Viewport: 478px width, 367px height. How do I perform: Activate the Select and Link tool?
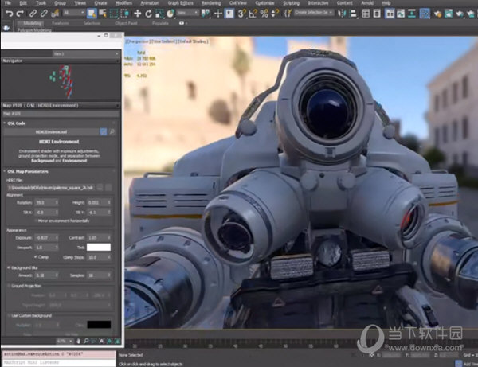[33, 14]
